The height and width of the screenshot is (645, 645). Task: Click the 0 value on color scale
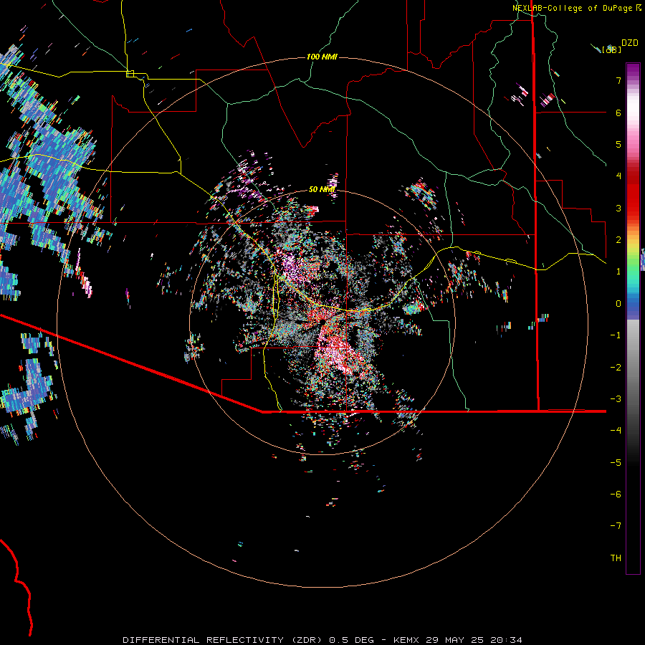pyautogui.click(x=618, y=304)
